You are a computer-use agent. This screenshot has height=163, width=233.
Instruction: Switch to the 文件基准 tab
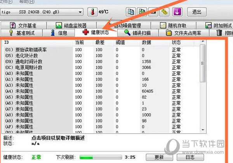(24, 25)
